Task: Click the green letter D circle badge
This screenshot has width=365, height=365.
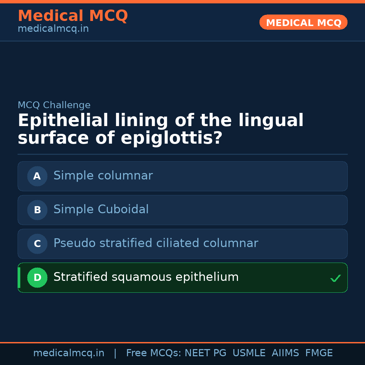Action: 37,277
